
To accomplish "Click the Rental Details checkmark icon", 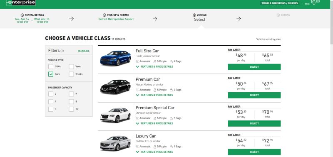I will (x=22, y=15).
